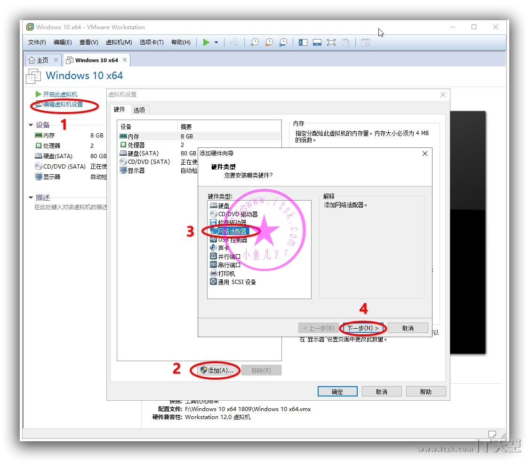Click the revert to snapshot toolbar icon

[269, 42]
